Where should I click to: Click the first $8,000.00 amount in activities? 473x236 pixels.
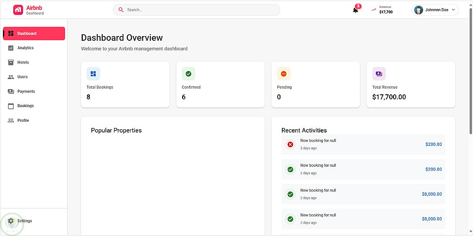point(432,194)
